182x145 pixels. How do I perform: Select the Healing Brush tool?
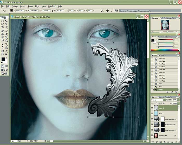point(3,31)
